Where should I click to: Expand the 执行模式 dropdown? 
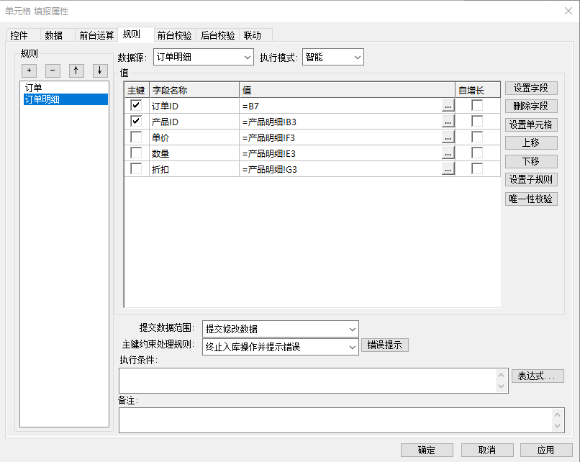[x=333, y=57]
